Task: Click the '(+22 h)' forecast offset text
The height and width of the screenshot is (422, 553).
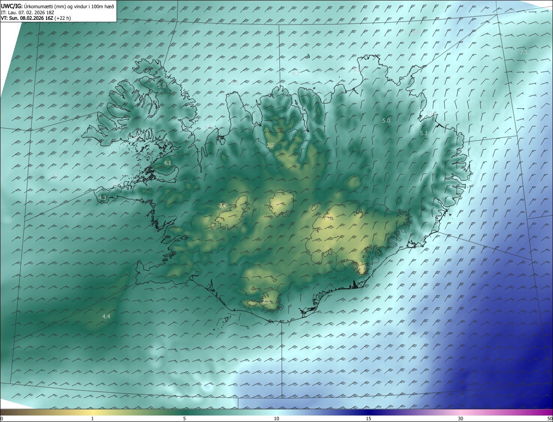Action: tap(63, 18)
